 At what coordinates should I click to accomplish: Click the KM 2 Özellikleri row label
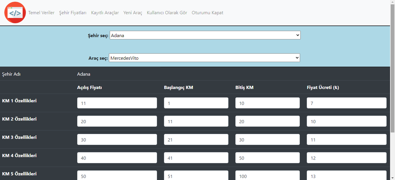coord(19,119)
